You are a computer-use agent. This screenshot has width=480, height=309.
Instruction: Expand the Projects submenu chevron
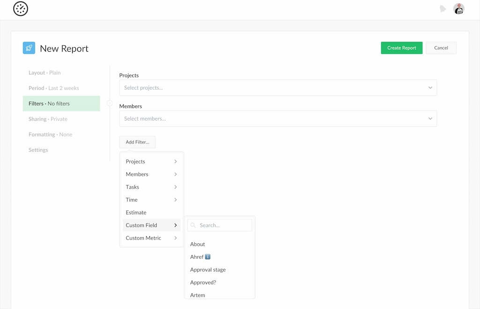pos(175,162)
